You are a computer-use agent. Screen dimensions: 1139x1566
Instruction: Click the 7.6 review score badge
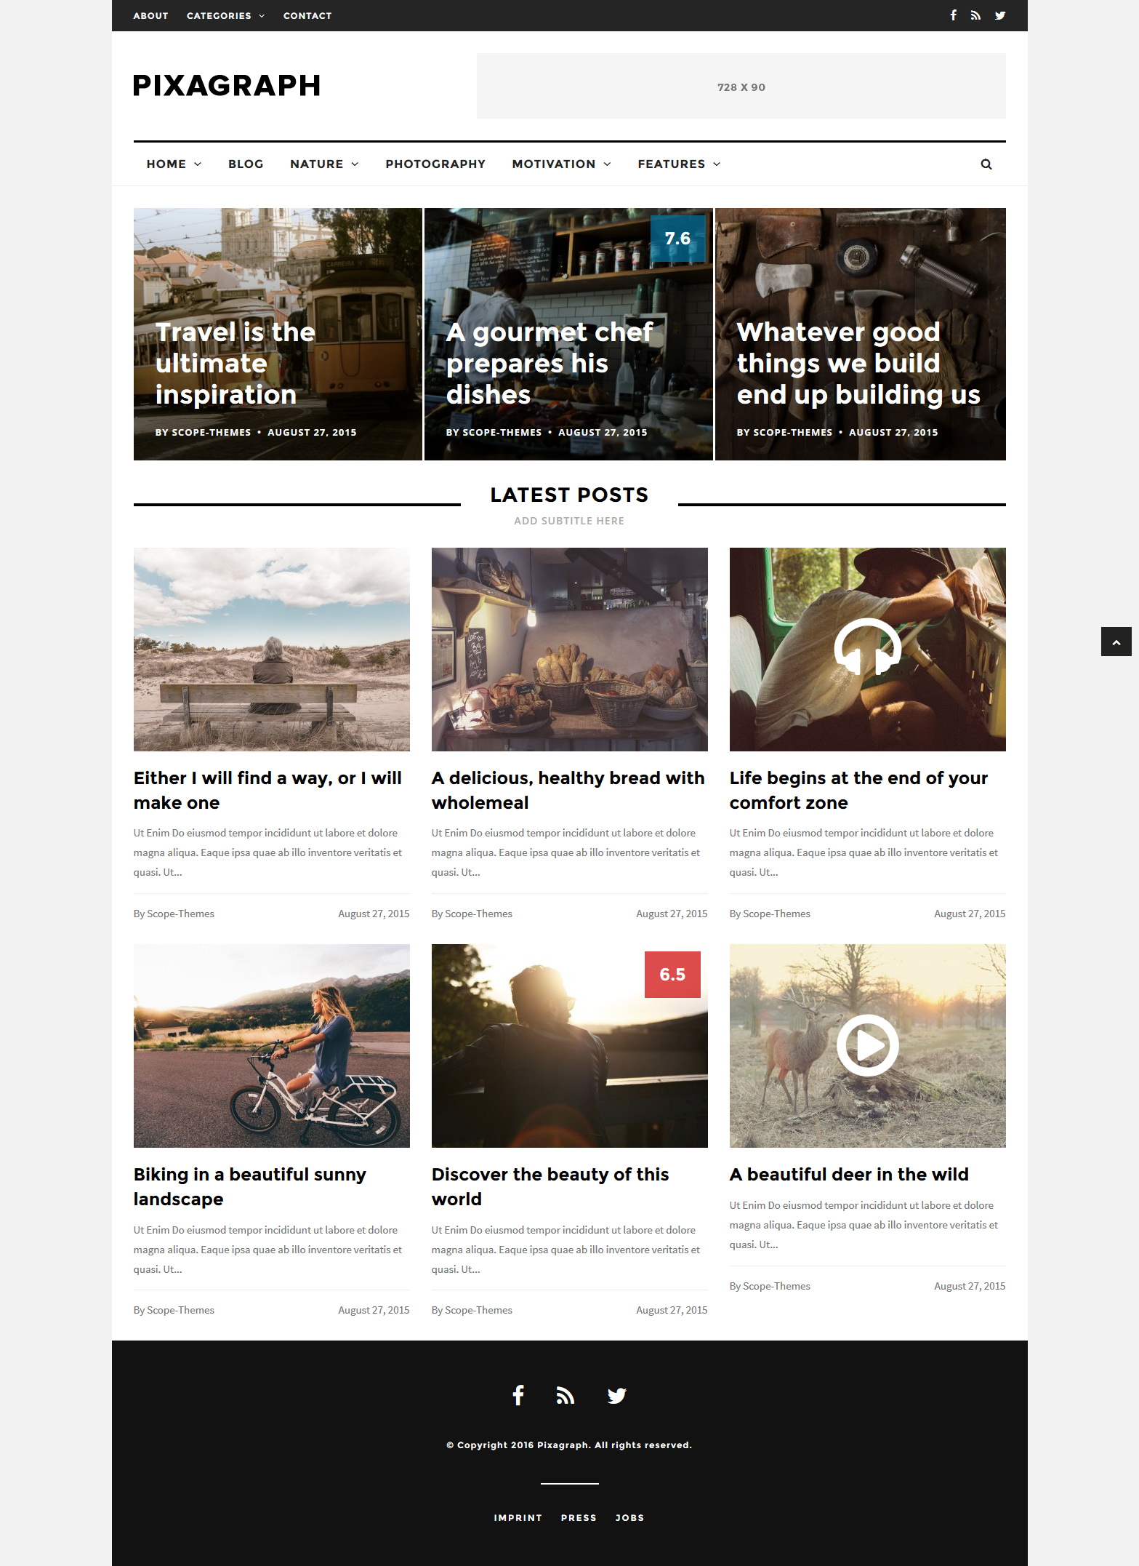677,239
